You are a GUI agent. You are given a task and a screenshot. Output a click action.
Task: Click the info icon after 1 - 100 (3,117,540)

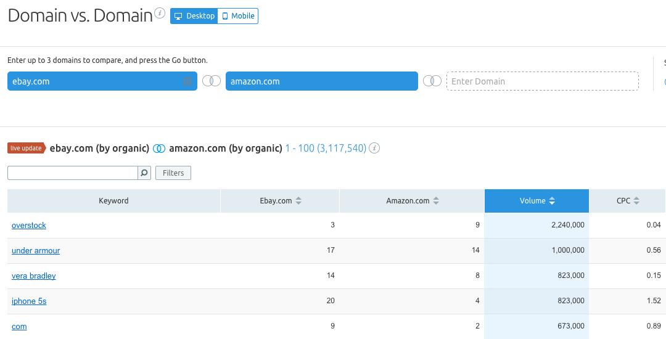point(374,148)
